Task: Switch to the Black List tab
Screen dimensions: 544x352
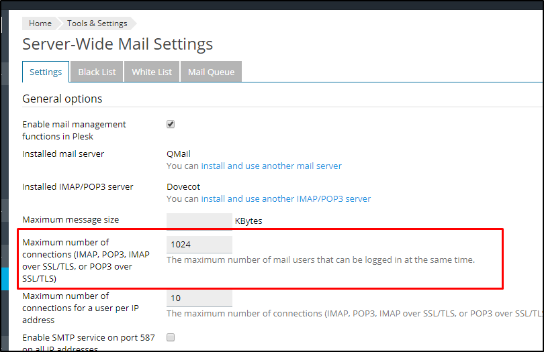Action: tap(97, 72)
